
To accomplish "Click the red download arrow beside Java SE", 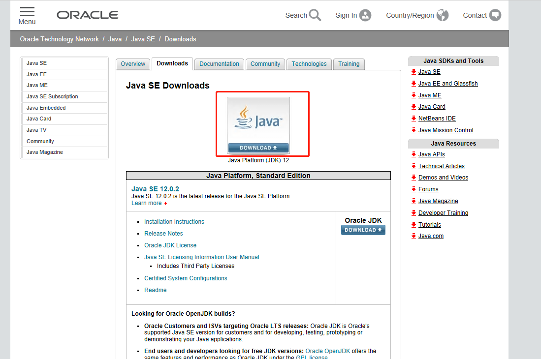I will [x=414, y=72].
